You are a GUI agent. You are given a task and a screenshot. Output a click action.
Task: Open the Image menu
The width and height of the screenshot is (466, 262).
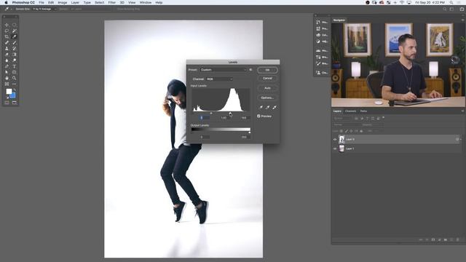[63, 2]
